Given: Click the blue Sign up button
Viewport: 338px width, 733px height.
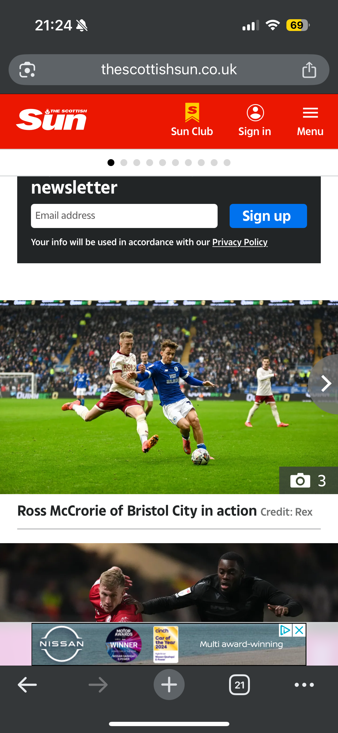Looking at the screenshot, I should (x=268, y=216).
